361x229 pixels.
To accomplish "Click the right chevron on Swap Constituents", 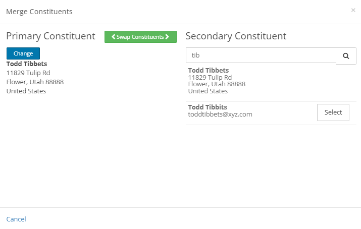I will 167,37.
